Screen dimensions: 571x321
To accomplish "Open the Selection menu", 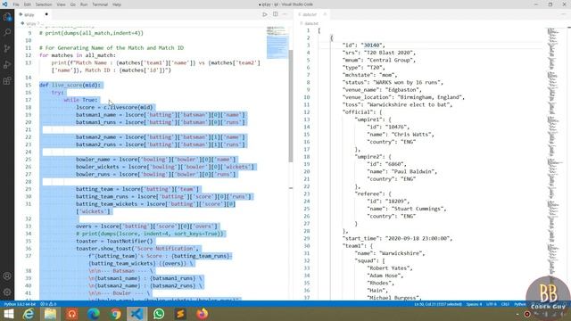I will [44, 4].
